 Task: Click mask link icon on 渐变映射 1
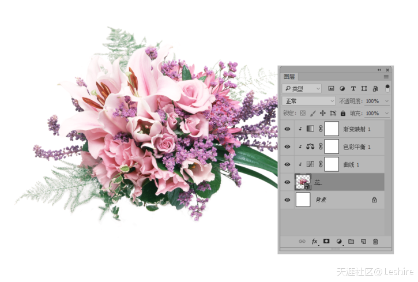(x=321, y=129)
